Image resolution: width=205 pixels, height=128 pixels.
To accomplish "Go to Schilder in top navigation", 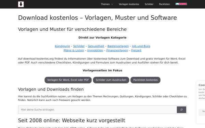I will (x=149, y=4).
